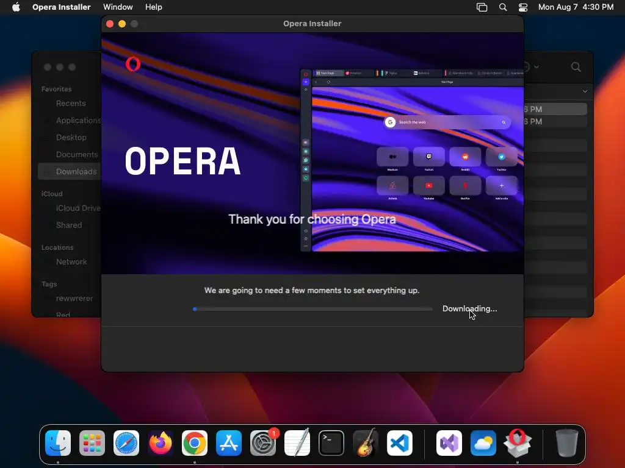Close the Opera Installer window
Viewport: 625px width, 468px height.
click(x=110, y=24)
